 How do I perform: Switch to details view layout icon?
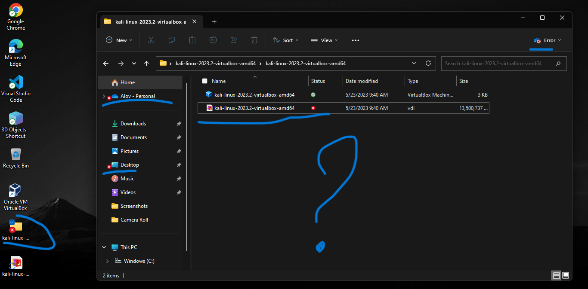556,275
